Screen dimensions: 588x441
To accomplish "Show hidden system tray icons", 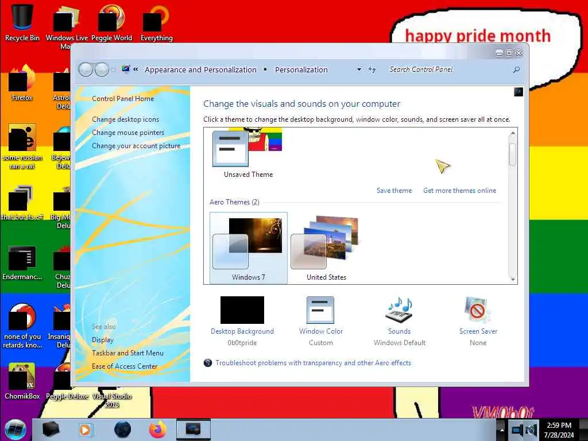I will 502,430.
